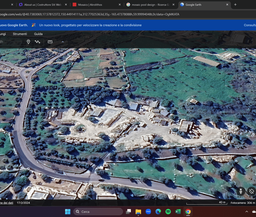
Task: Open Spotify from the taskbar
Action: (x=168, y=212)
